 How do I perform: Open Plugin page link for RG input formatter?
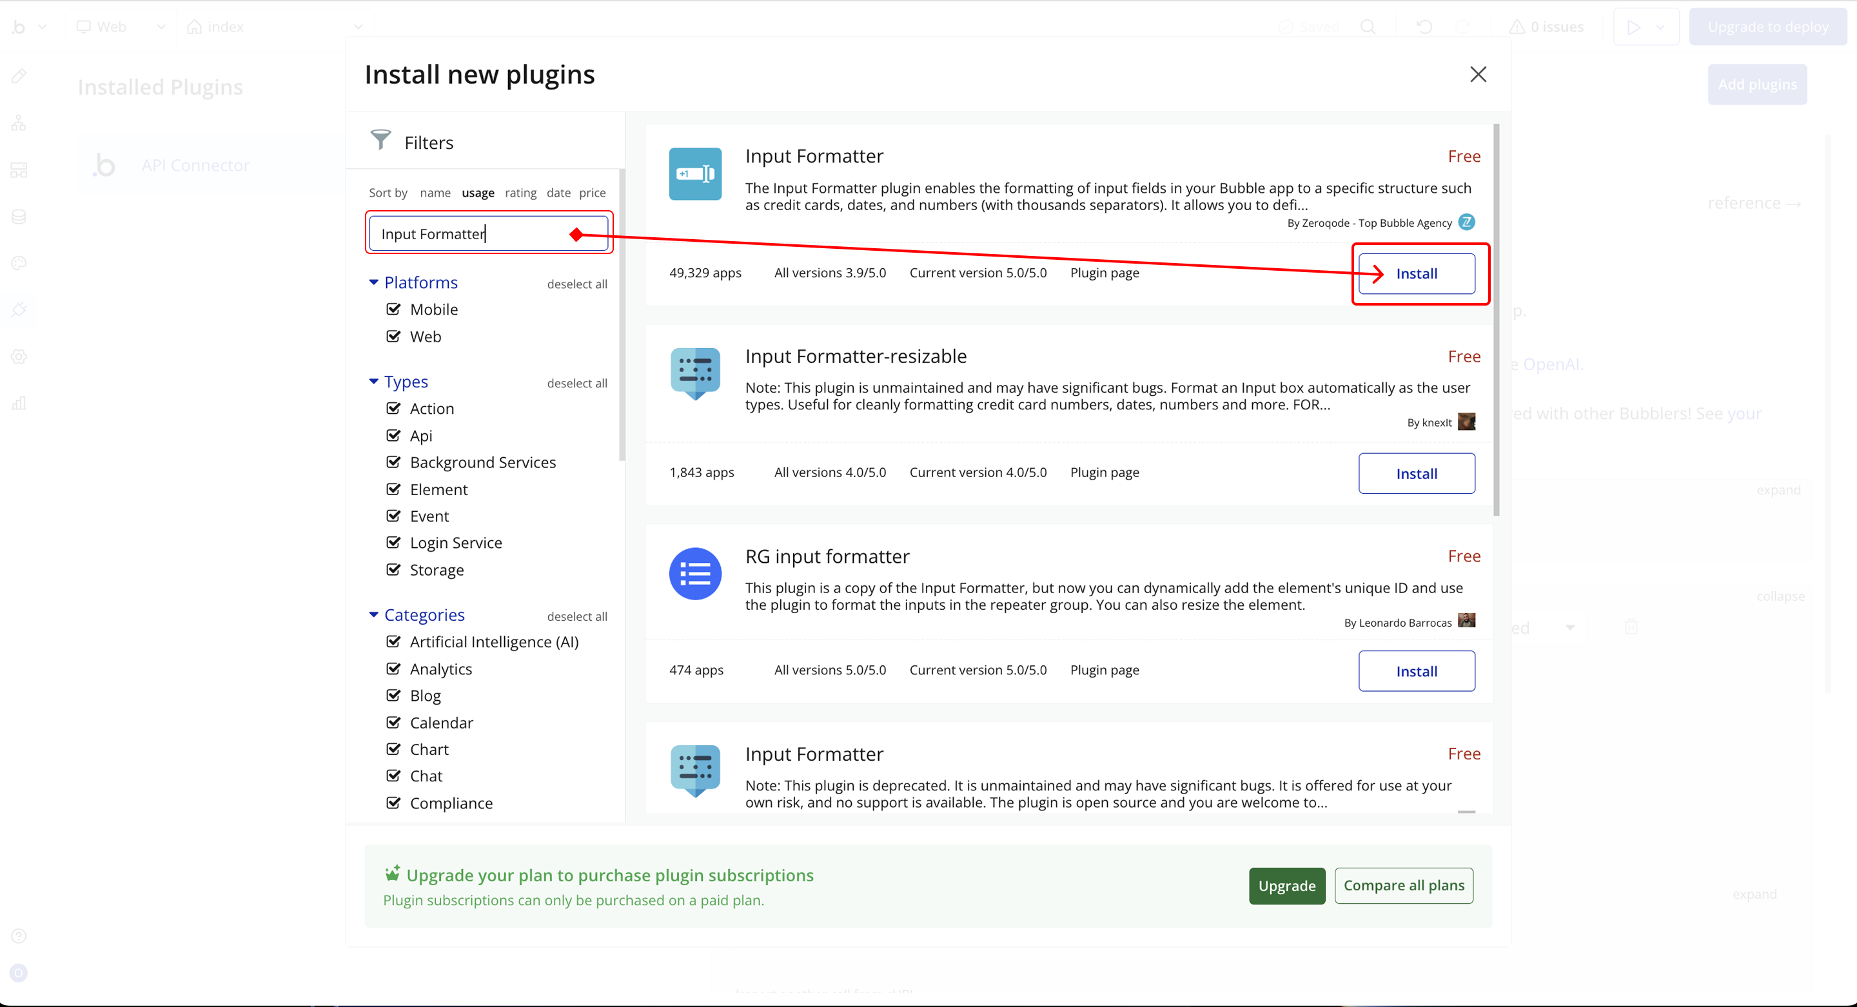point(1105,670)
